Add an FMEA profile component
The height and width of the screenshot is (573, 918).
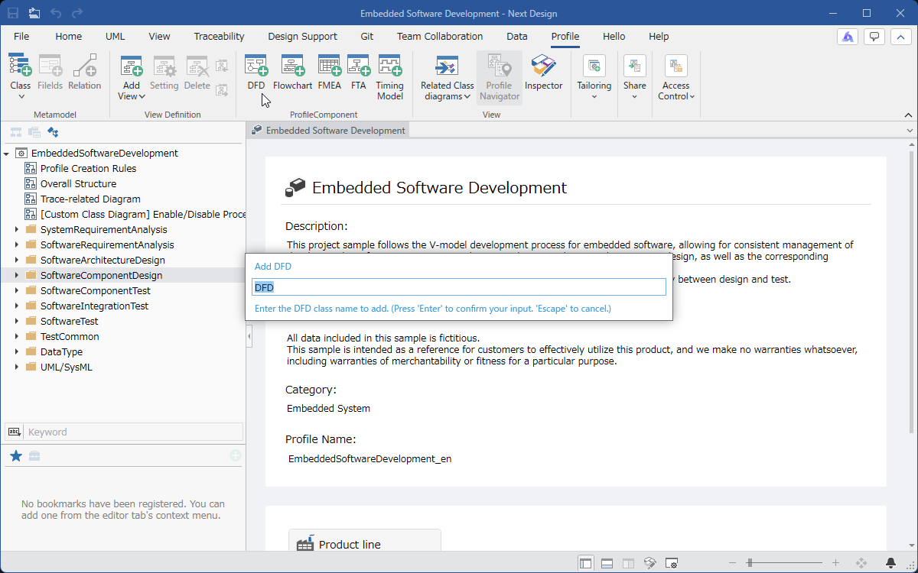click(x=330, y=73)
